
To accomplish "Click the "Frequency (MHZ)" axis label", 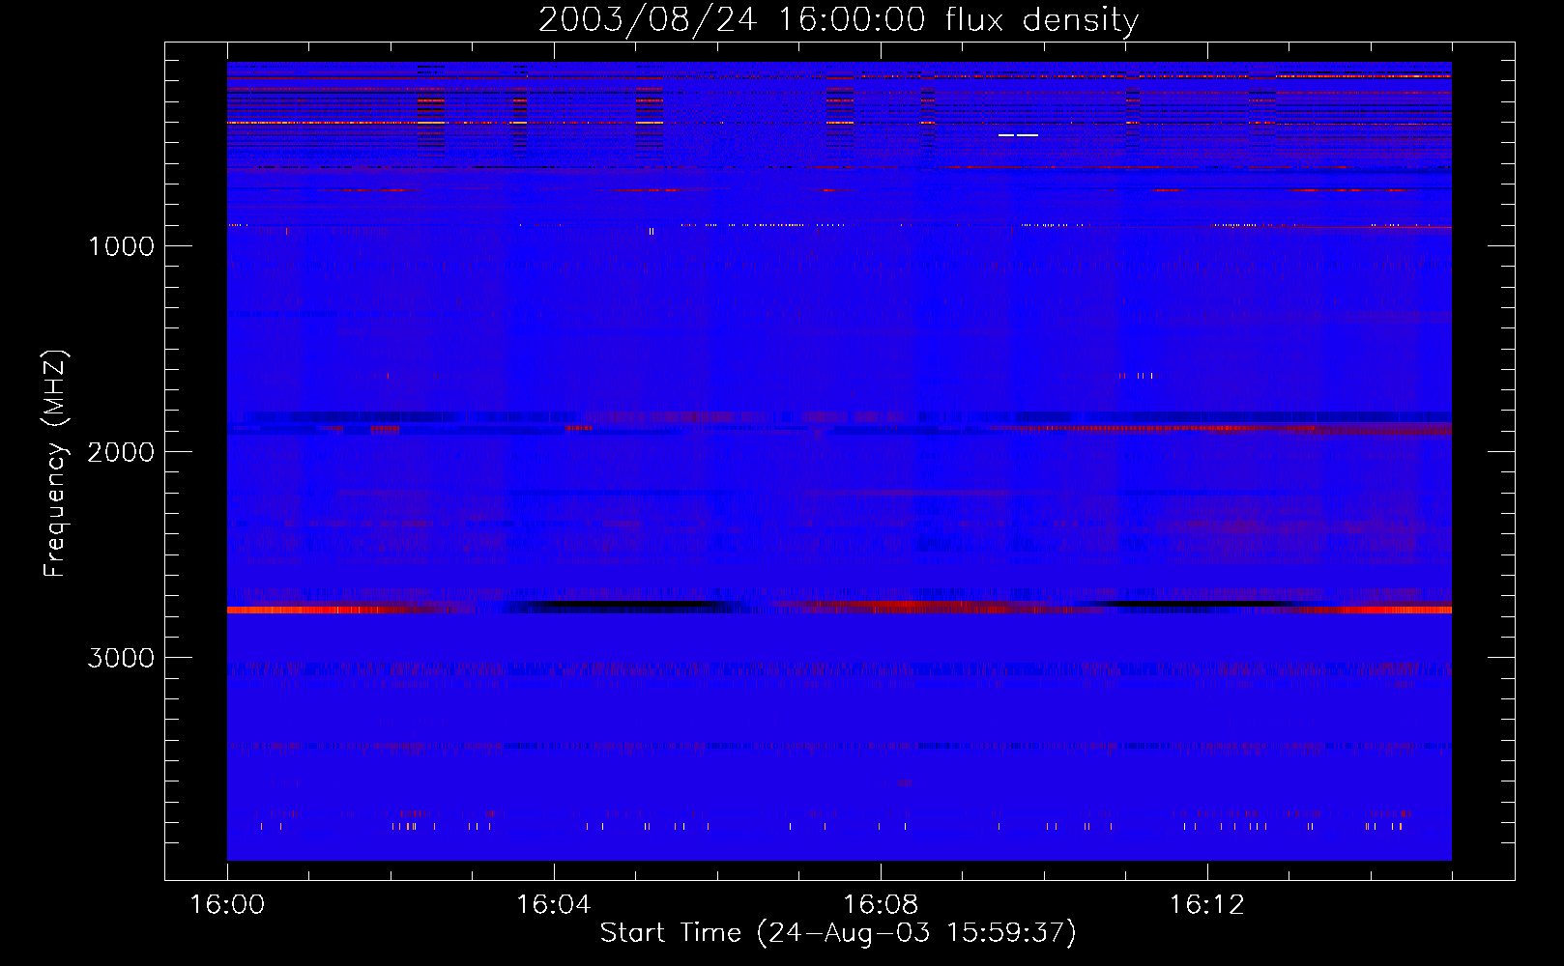I will pos(55,464).
